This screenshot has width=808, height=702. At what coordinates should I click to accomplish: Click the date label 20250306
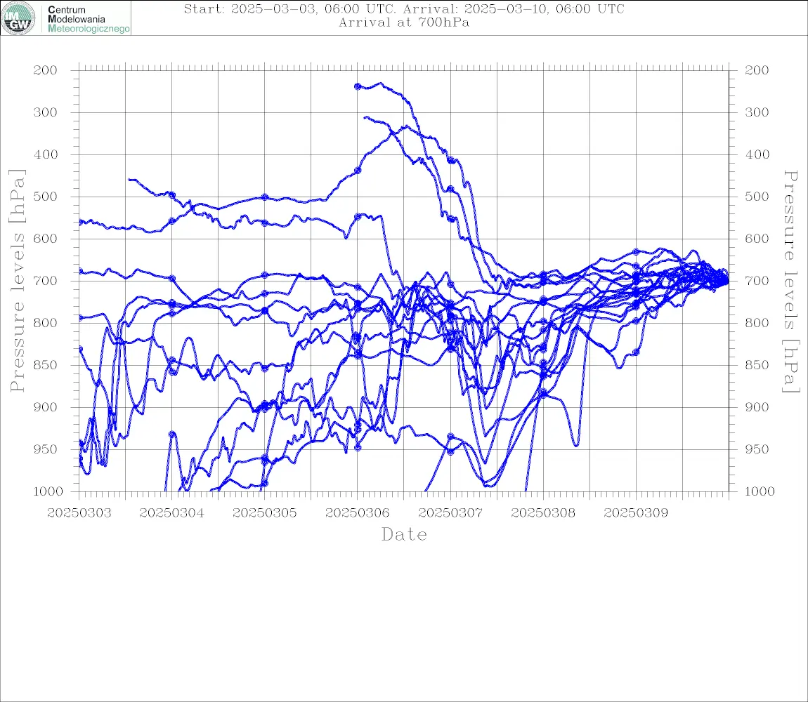(x=358, y=513)
